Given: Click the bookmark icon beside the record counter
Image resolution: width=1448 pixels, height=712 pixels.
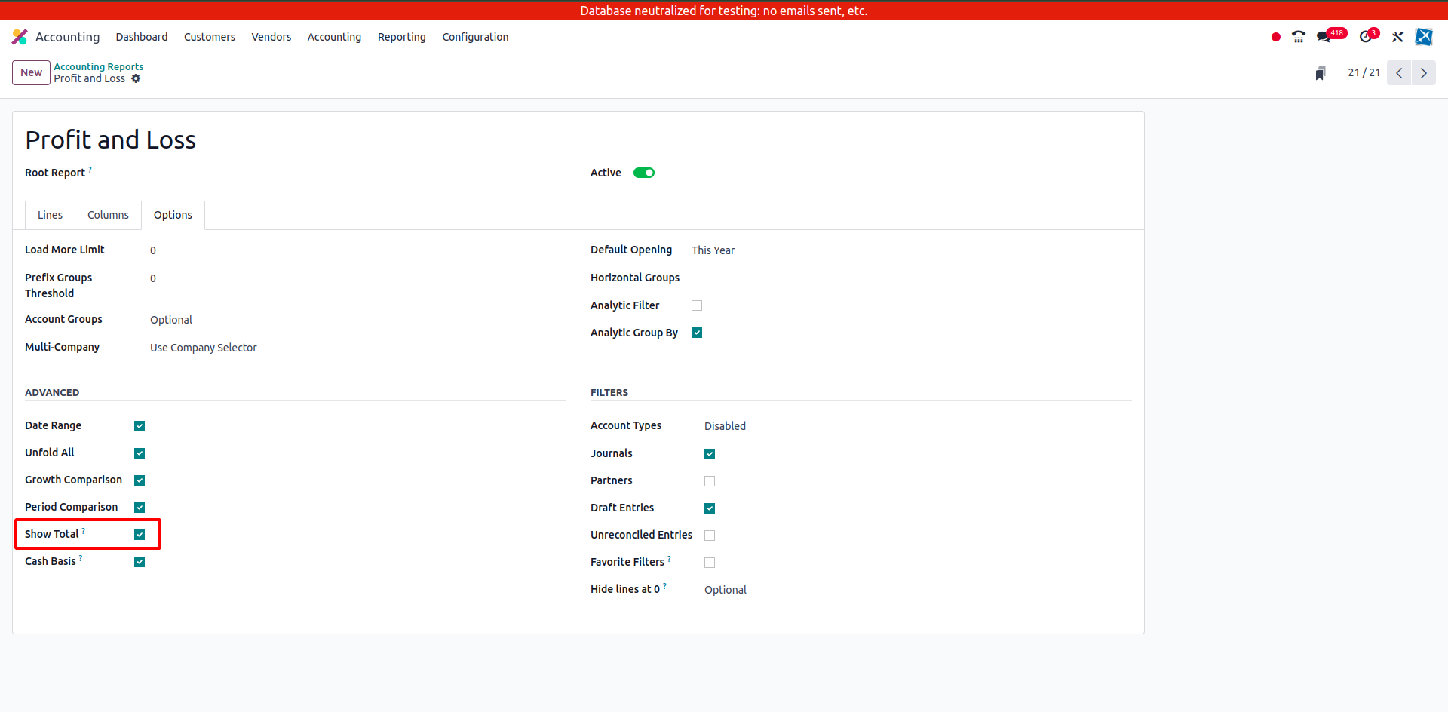Looking at the screenshot, I should 1320,73.
